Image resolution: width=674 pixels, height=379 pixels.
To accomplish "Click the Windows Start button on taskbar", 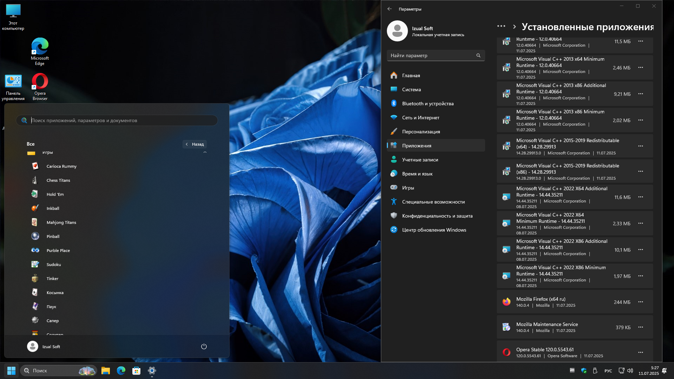I will (x=11, y=371).
